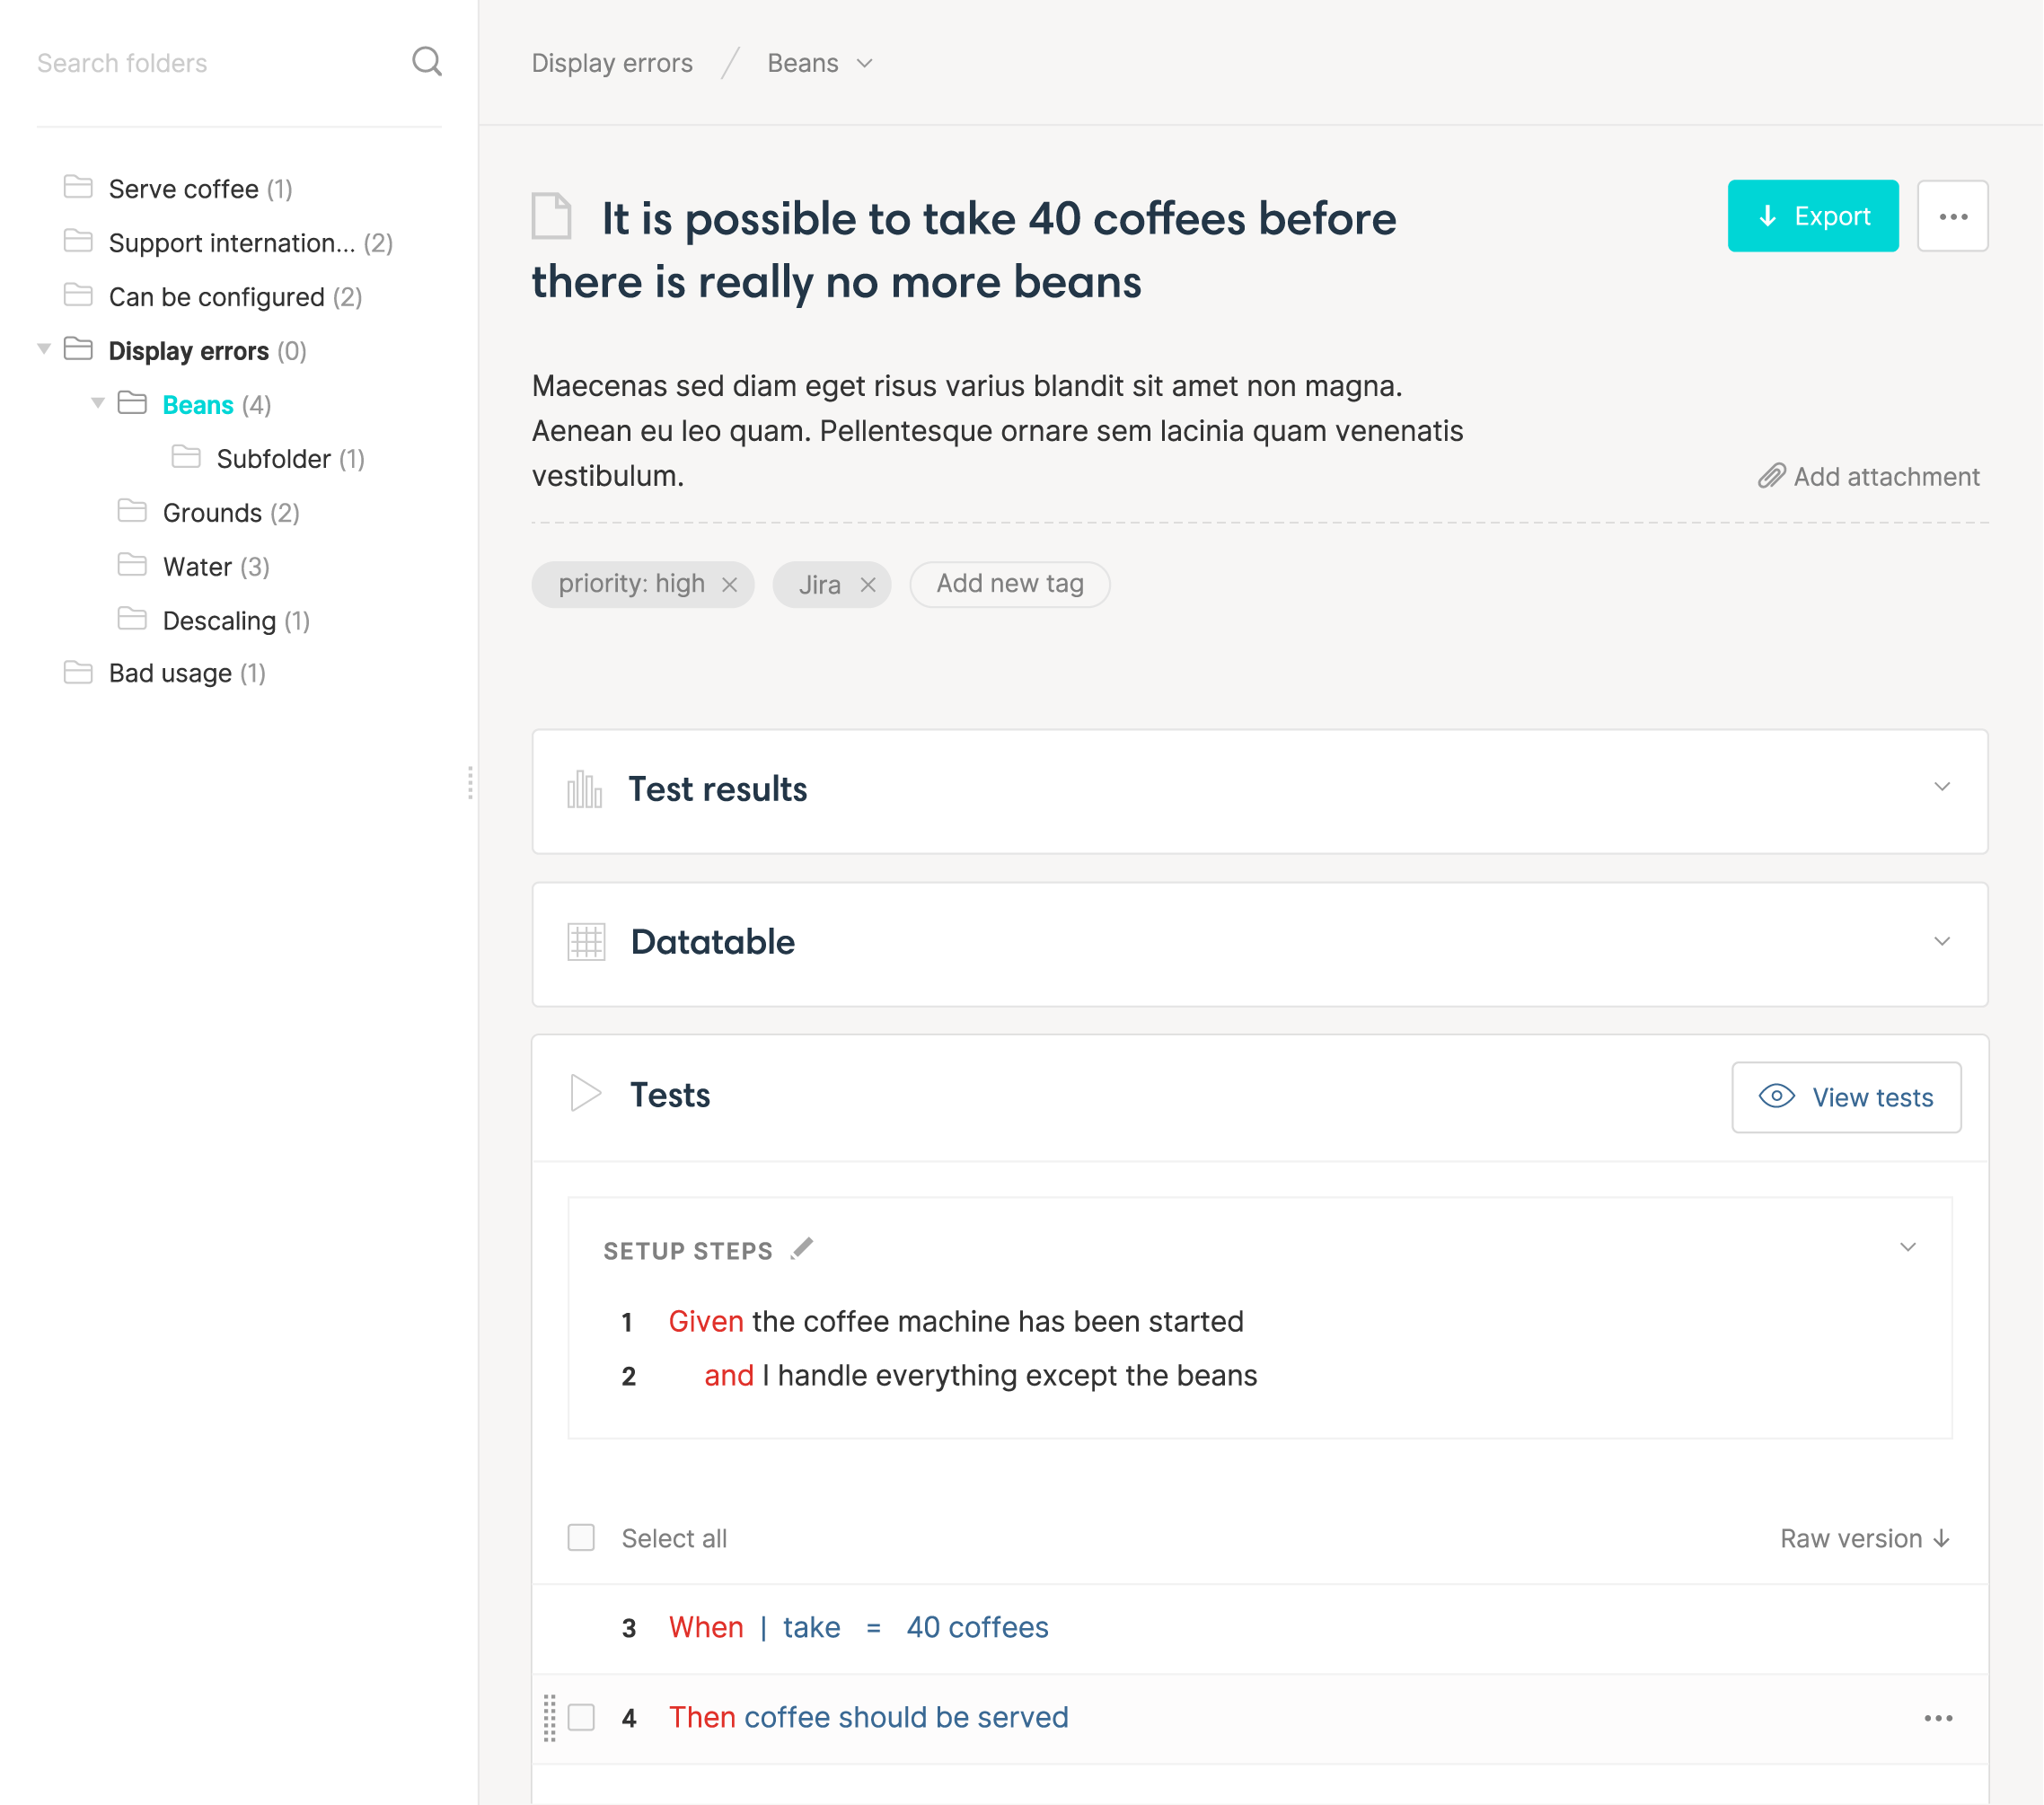Edit setup steps with the pencil icon
The image size is (2044, 1805).
(802, 1249)
